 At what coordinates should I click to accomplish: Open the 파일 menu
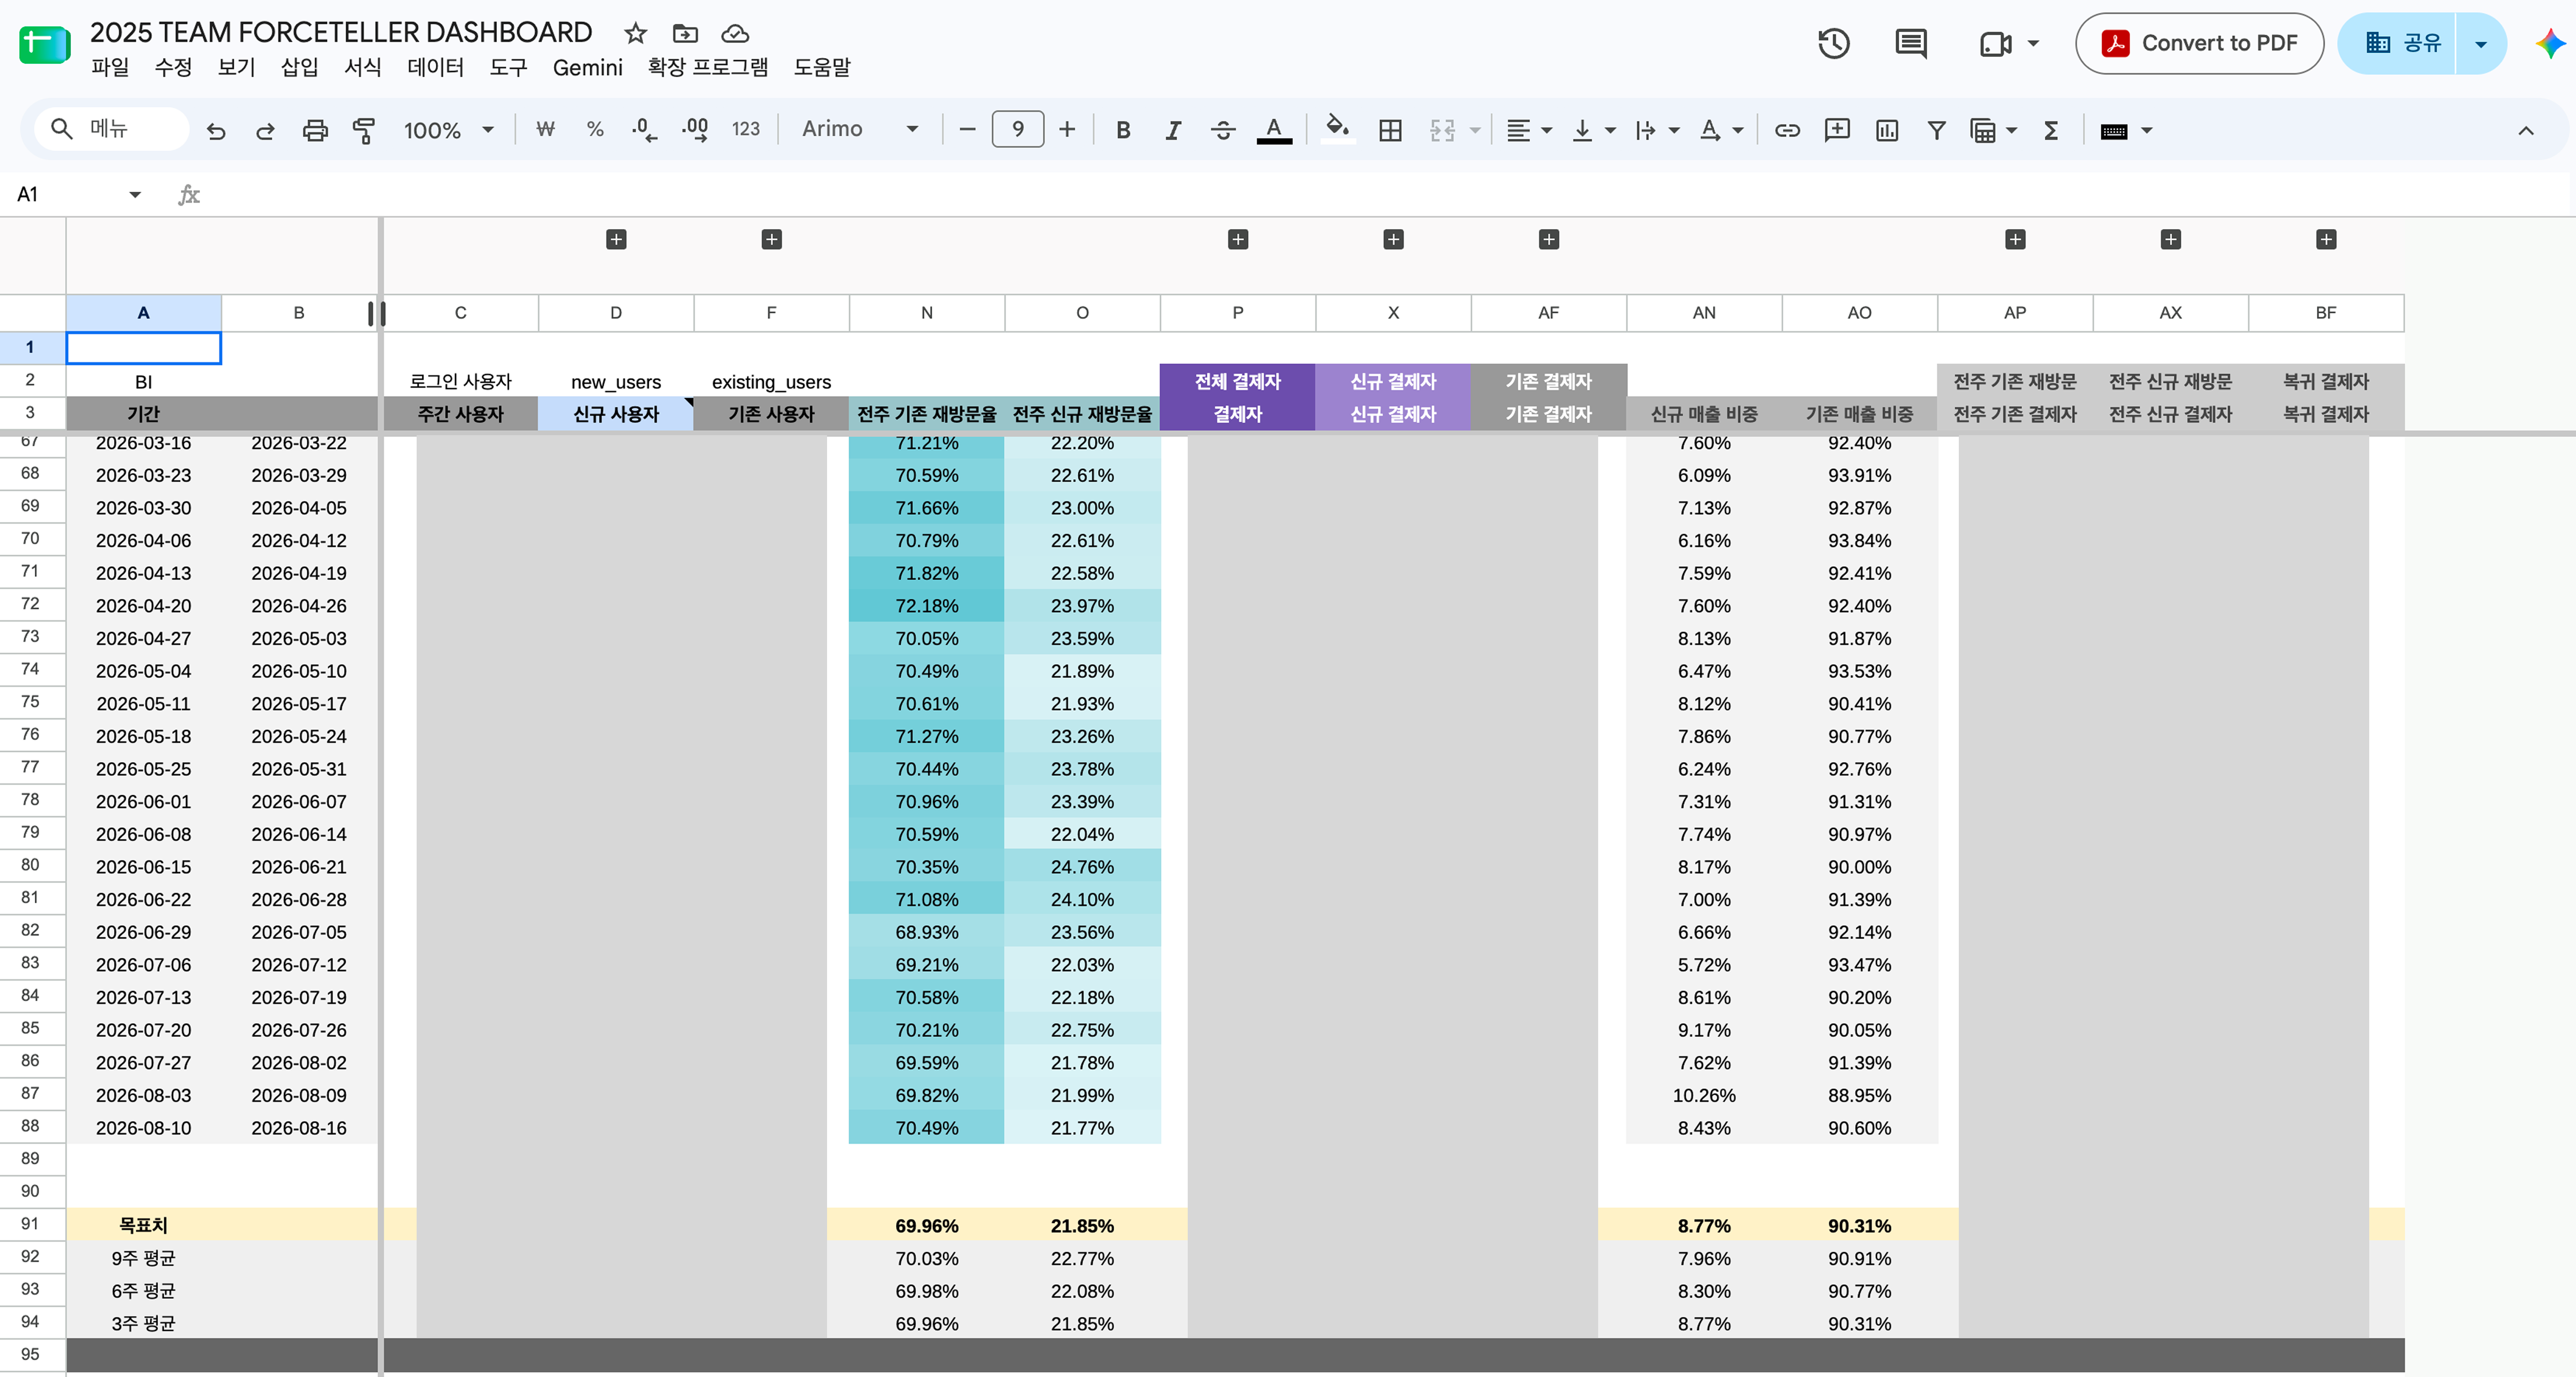[x=110, y=67]
